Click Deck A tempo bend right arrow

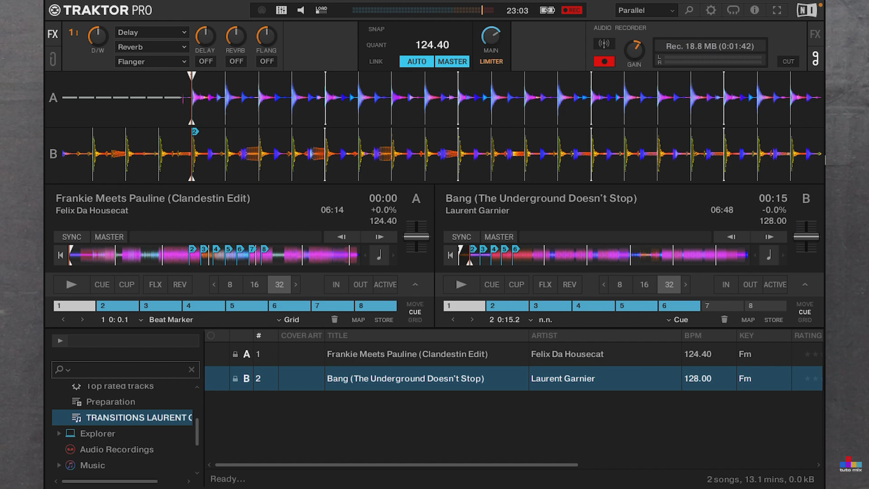point(379,237)
